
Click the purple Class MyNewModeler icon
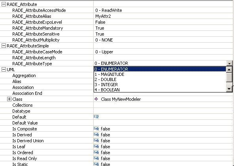click(96, 99)
